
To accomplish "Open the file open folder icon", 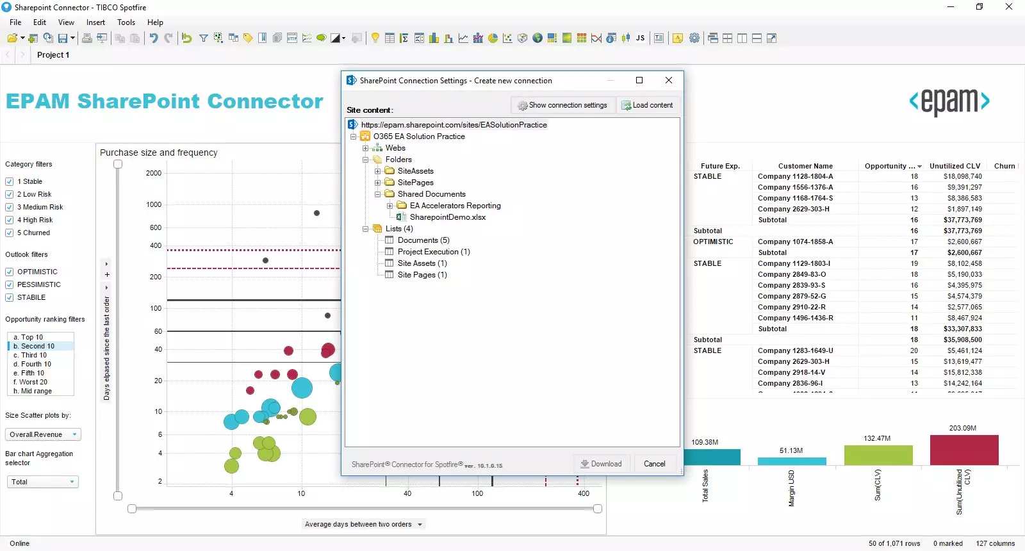I will click(12, 38).
